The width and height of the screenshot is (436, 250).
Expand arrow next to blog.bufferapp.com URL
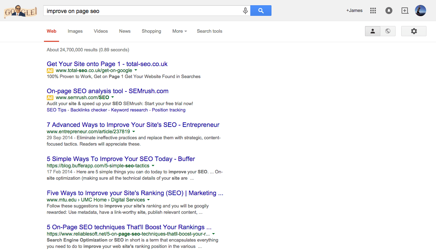coord(153,166)
